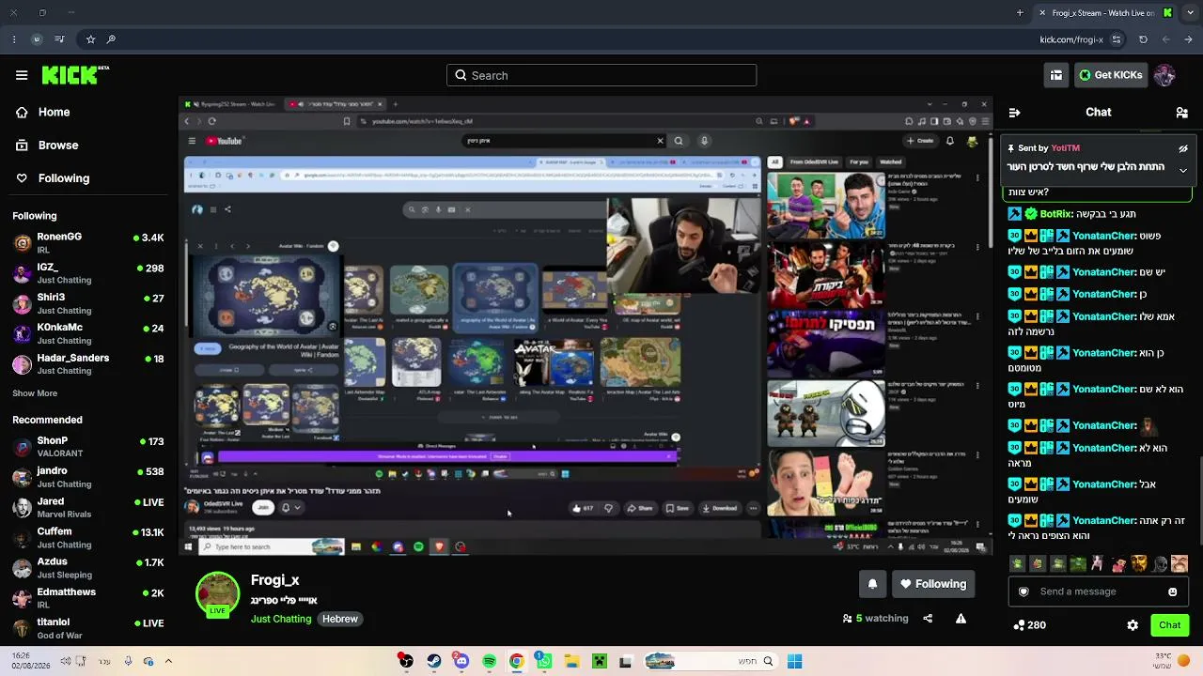
Task: Open Edmatthews IRL channel
Action: [x=89, y=598]
